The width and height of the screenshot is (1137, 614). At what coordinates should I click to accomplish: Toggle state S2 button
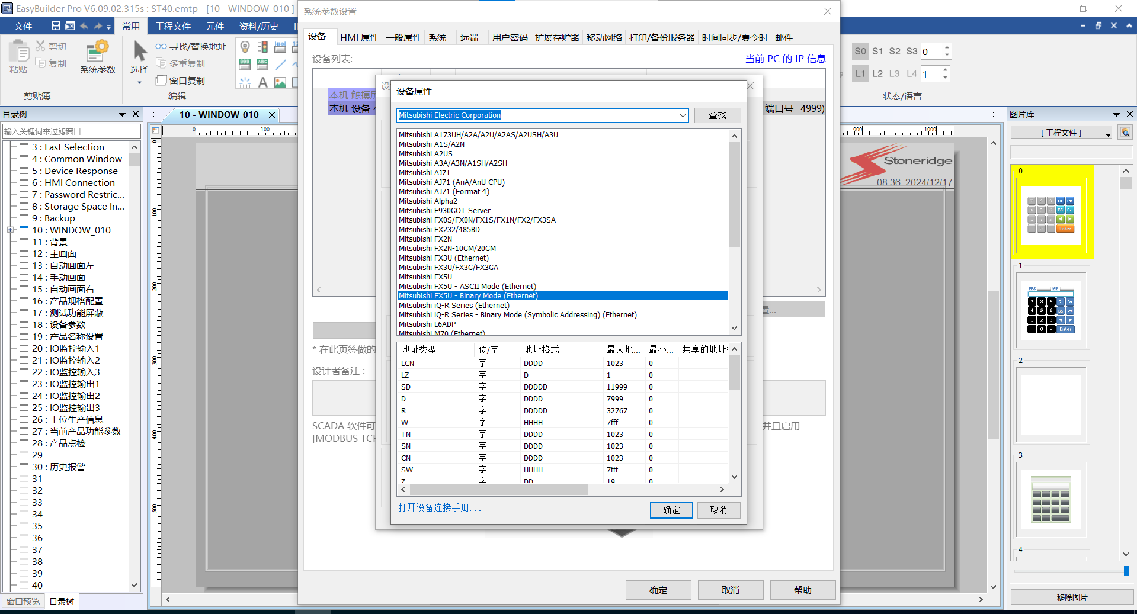[x=895, y=51]
